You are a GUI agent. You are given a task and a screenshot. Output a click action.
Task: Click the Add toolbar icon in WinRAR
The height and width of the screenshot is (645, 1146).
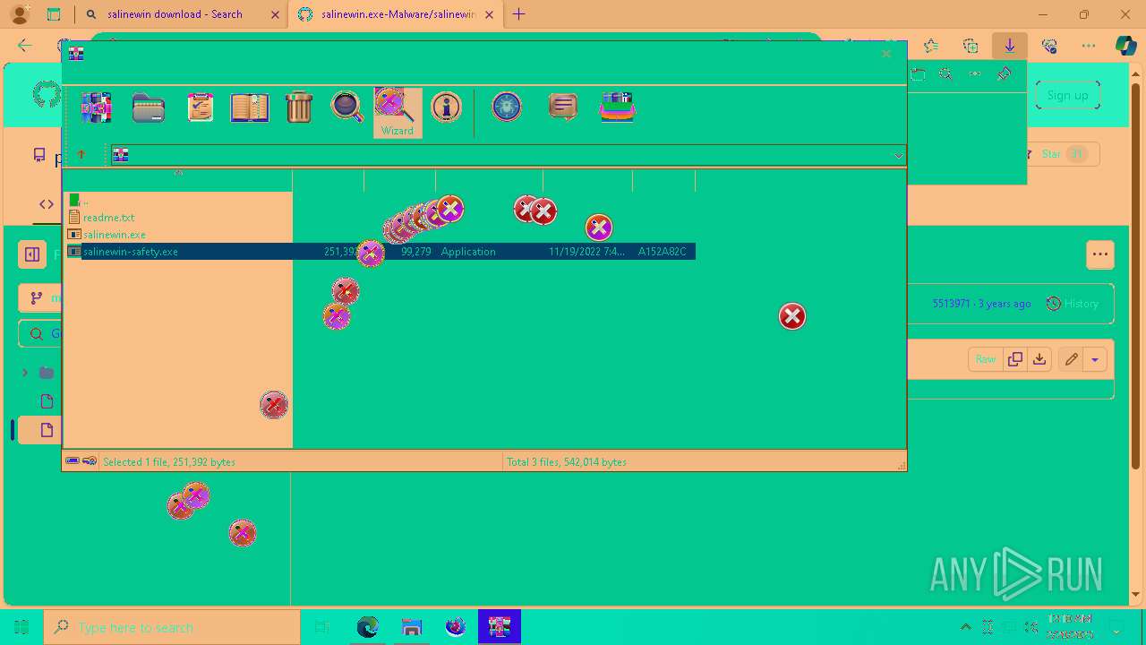coord(96,107)
